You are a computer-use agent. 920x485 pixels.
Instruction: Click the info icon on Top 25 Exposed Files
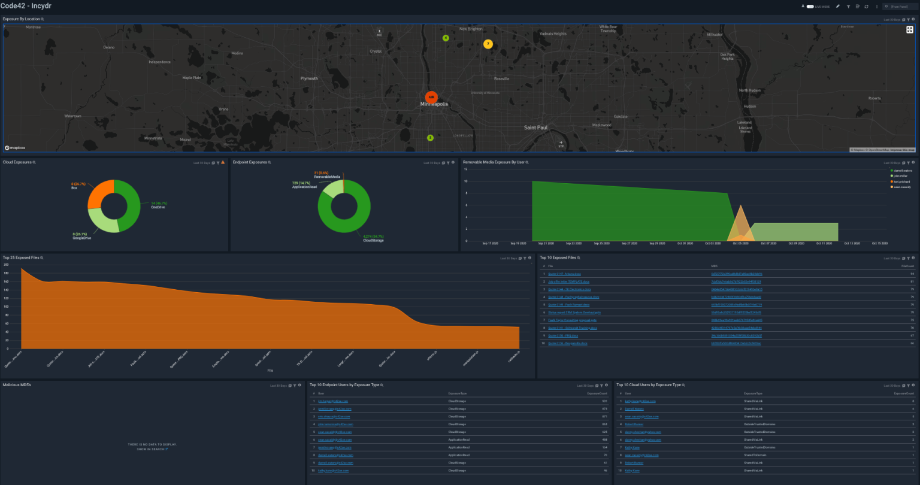click(x=530, y=258)
